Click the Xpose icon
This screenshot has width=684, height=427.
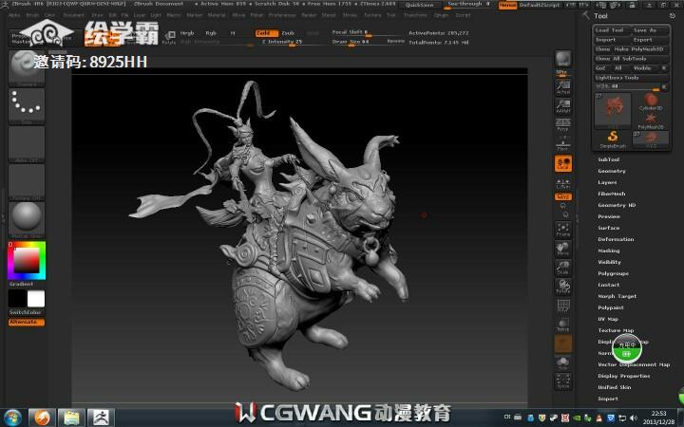563,381
